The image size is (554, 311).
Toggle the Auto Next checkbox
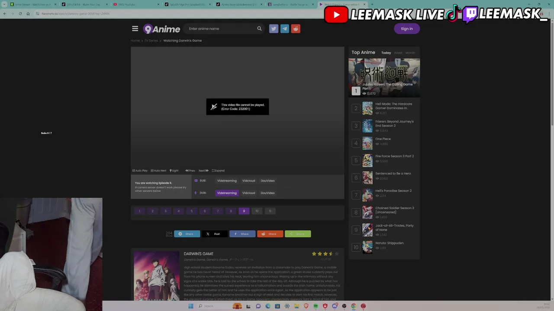point(158,171)
